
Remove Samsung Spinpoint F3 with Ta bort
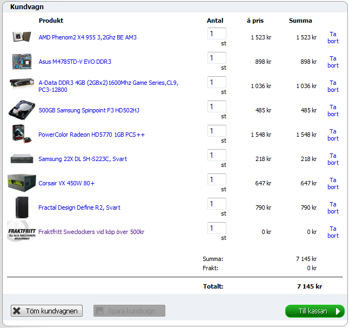(333, 110)
